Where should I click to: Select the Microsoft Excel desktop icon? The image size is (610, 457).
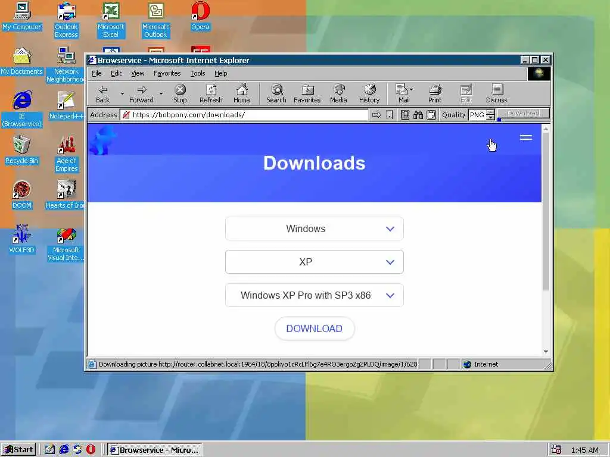tap(111, 20)
